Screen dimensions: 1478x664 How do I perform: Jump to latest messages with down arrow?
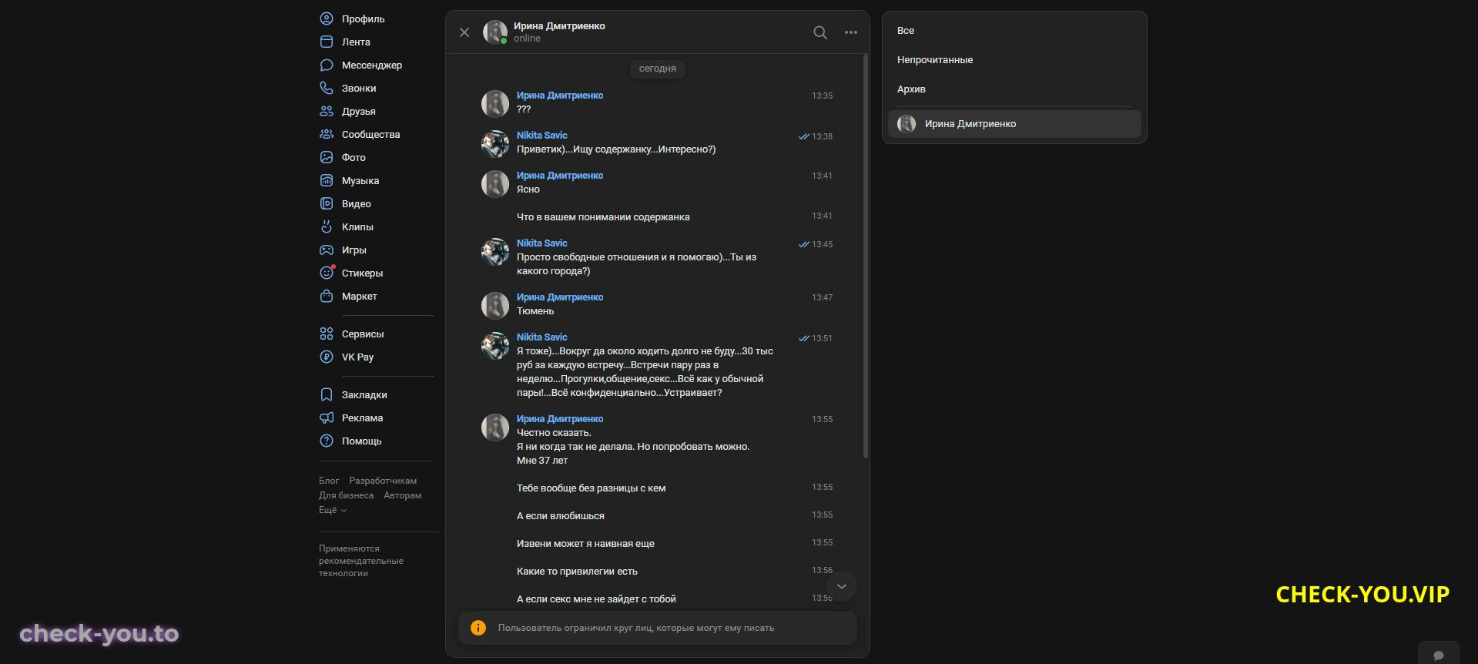[x=842, y=586]
